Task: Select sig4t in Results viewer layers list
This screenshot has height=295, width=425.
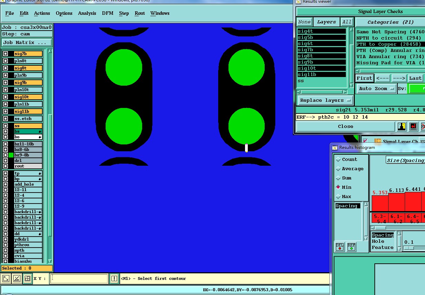Action: [321, 31]
